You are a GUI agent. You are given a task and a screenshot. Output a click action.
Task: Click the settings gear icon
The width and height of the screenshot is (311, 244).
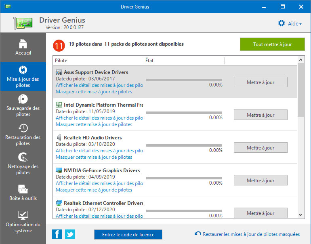coord(281,23)
